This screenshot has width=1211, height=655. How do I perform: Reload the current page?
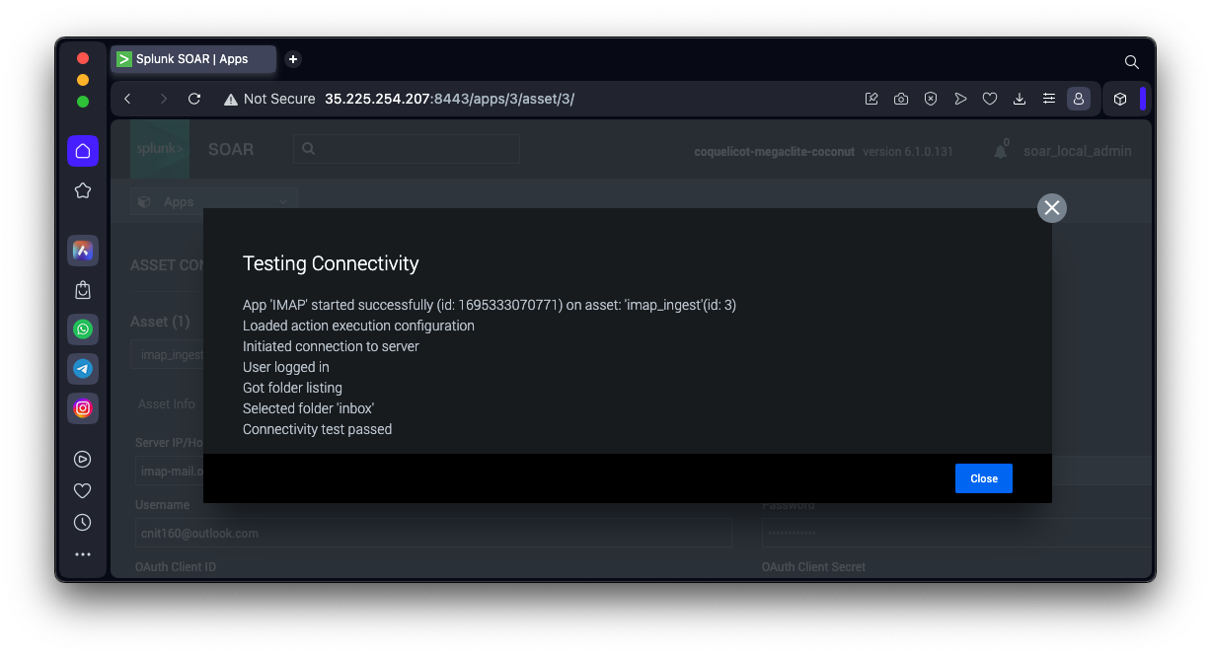(194, 99)
